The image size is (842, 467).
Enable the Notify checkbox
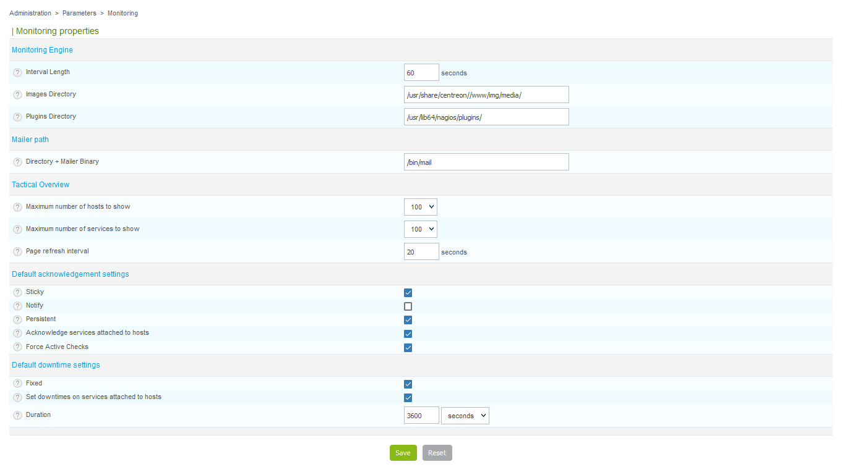[x=408, y=306]
